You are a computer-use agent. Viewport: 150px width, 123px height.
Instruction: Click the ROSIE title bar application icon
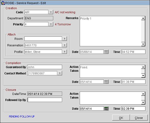pos(3,3)
